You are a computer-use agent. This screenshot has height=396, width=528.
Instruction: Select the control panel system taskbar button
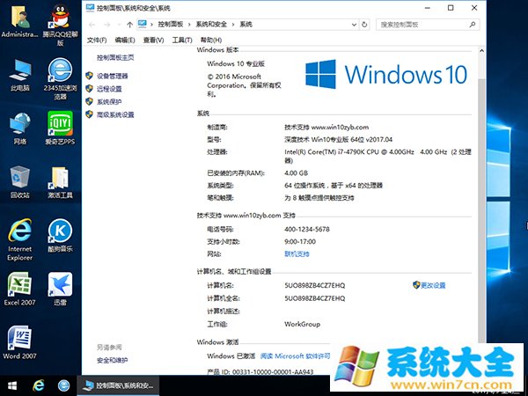pos(118,385)
